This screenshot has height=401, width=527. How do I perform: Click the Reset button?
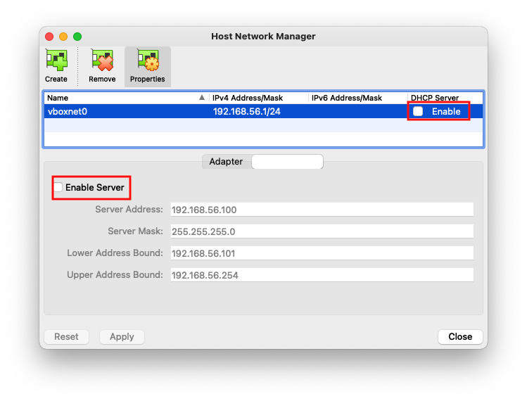[x=67, y=337]
